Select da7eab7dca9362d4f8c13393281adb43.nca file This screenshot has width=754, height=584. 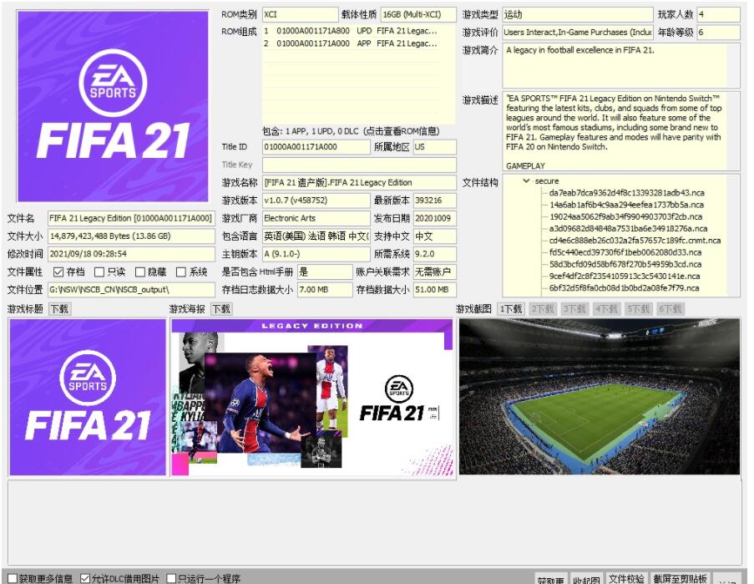(x=626, y=193)
